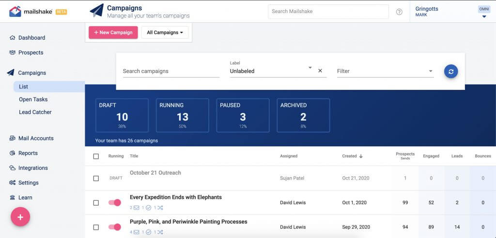Sort by the Bounces column header
This screenshot has width=496, height=238.
click(483, 156)
